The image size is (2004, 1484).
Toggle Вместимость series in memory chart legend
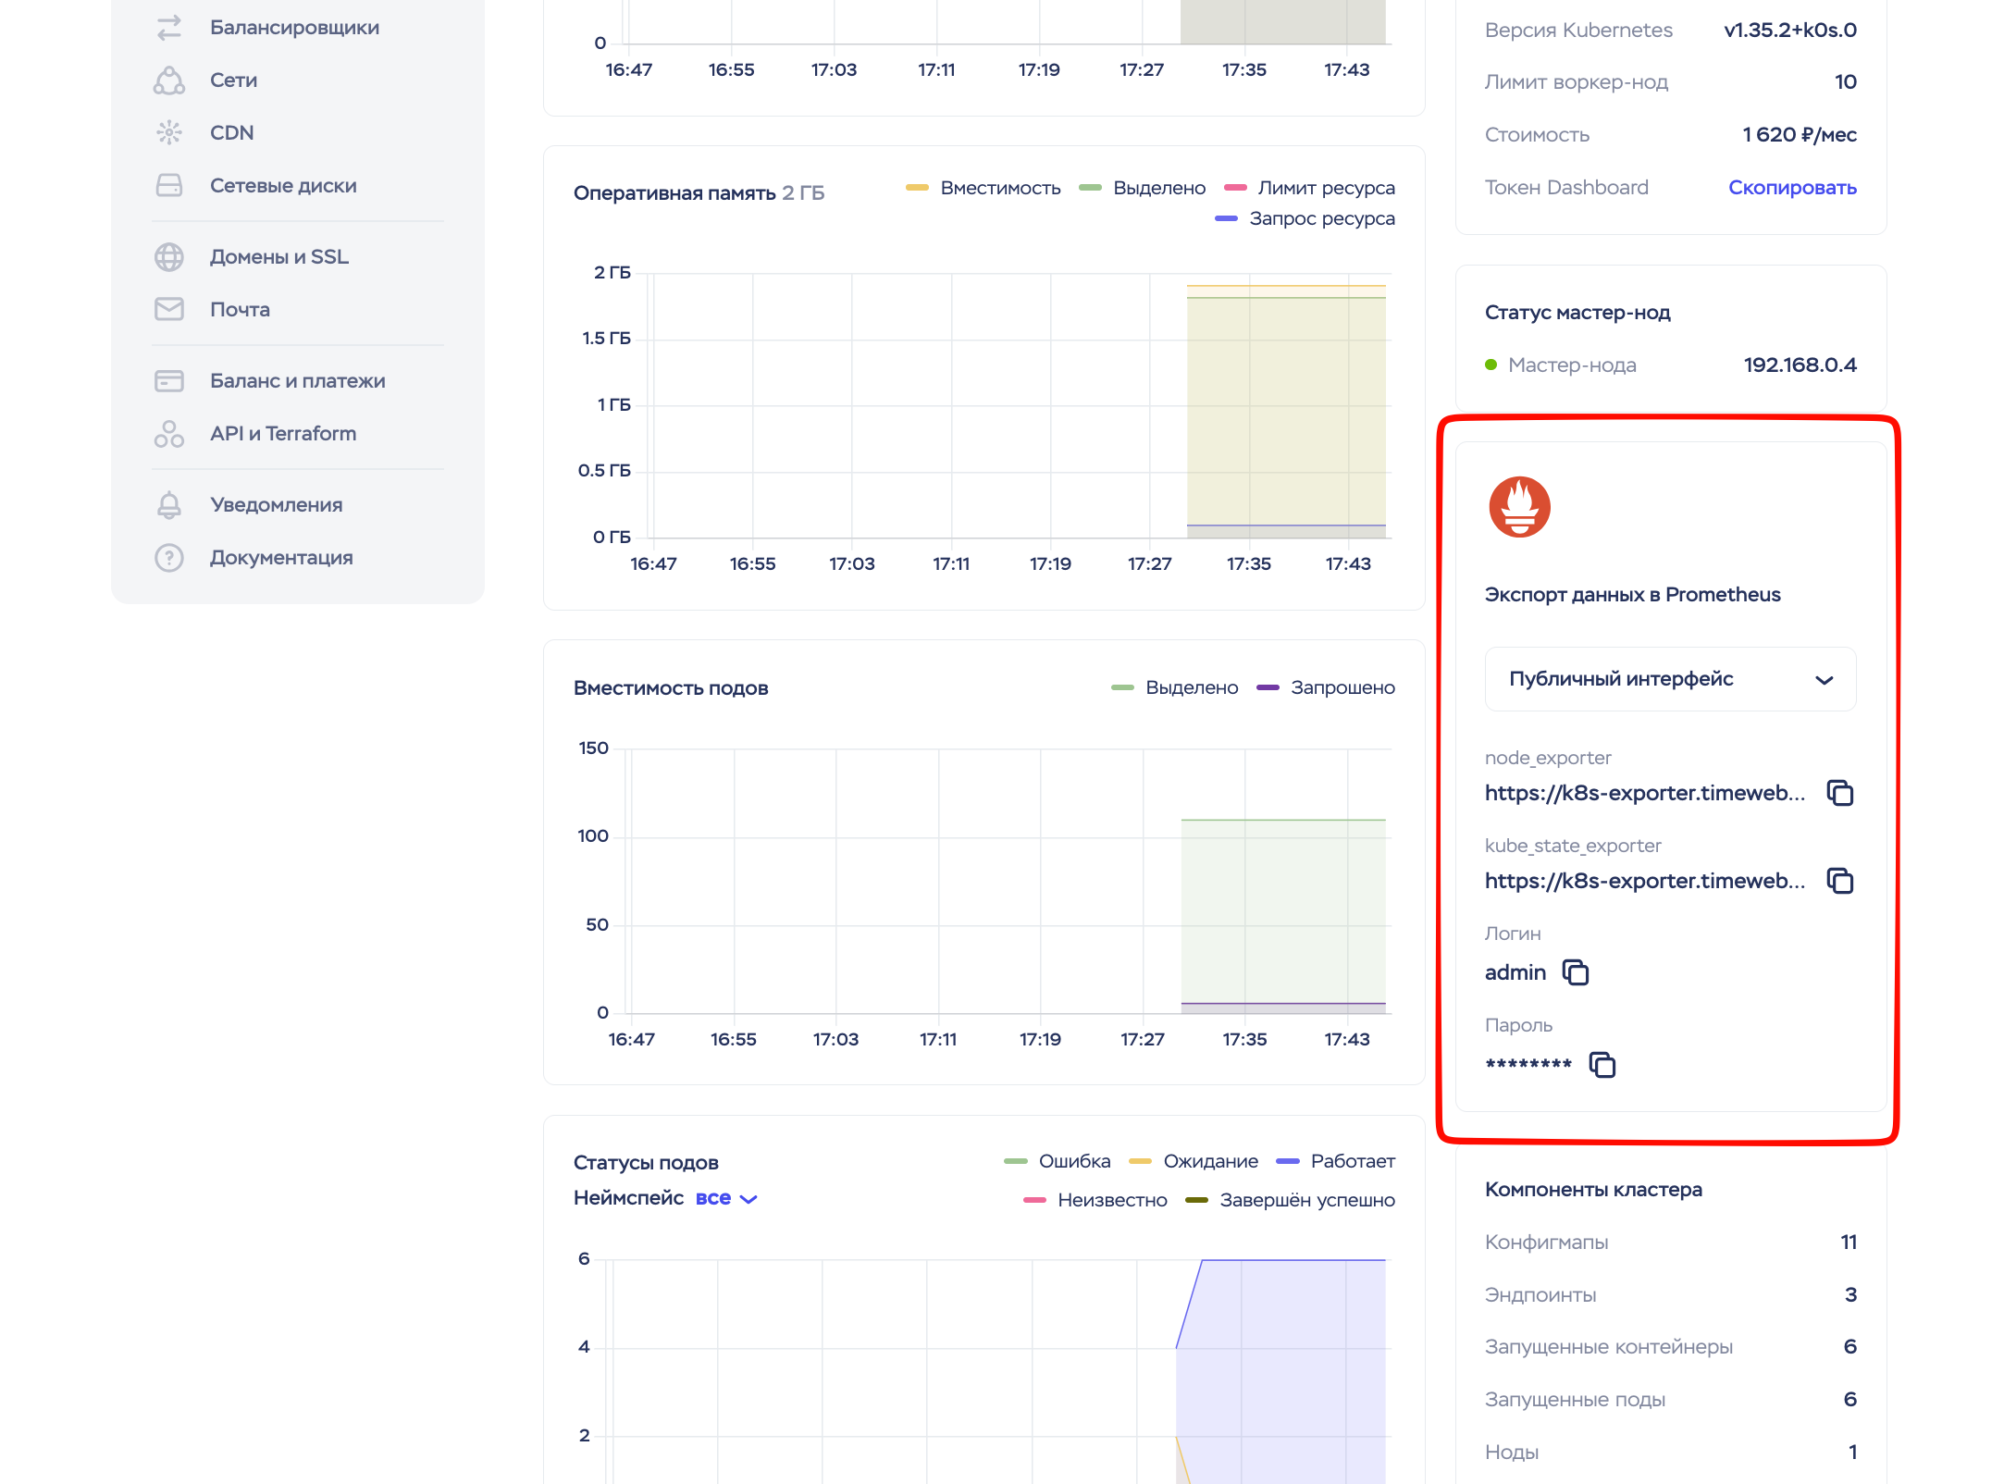click(x=999, y=188)
